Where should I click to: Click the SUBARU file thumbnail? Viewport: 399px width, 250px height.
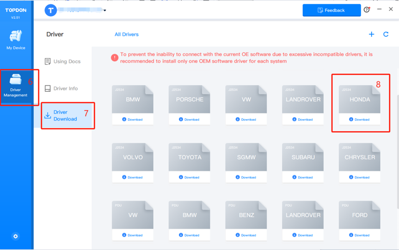(303, 157)
